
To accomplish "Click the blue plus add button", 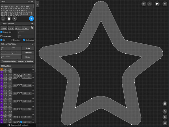I will tap(31, 19).
